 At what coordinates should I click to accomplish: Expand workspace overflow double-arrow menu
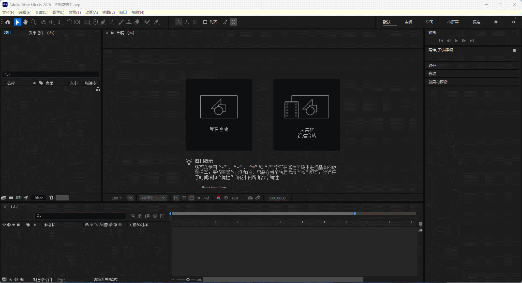coord(514,22)
